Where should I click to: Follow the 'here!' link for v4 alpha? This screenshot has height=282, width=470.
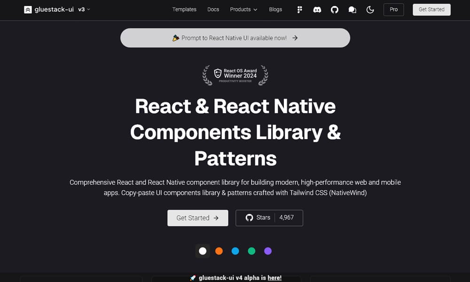tap(274, 277)
